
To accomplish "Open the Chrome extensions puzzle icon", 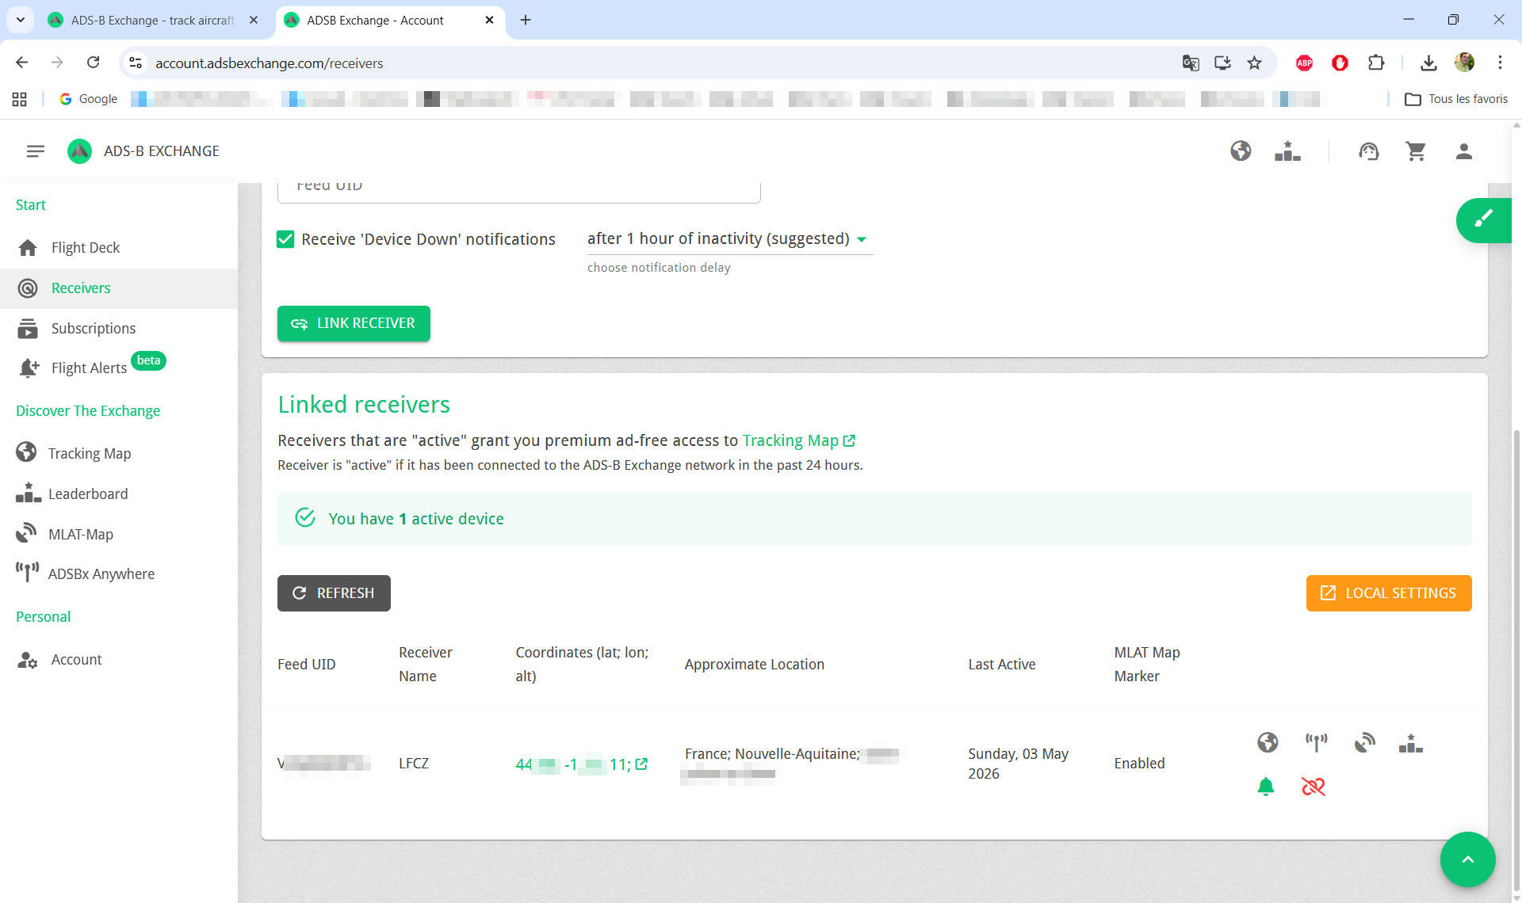I will 1376,63.
